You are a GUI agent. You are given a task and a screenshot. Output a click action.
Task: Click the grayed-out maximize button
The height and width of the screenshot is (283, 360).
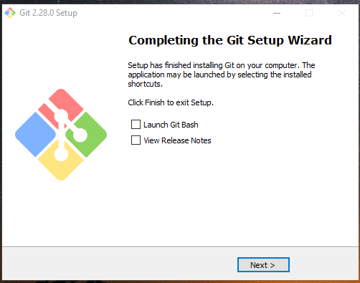(309, 13)
